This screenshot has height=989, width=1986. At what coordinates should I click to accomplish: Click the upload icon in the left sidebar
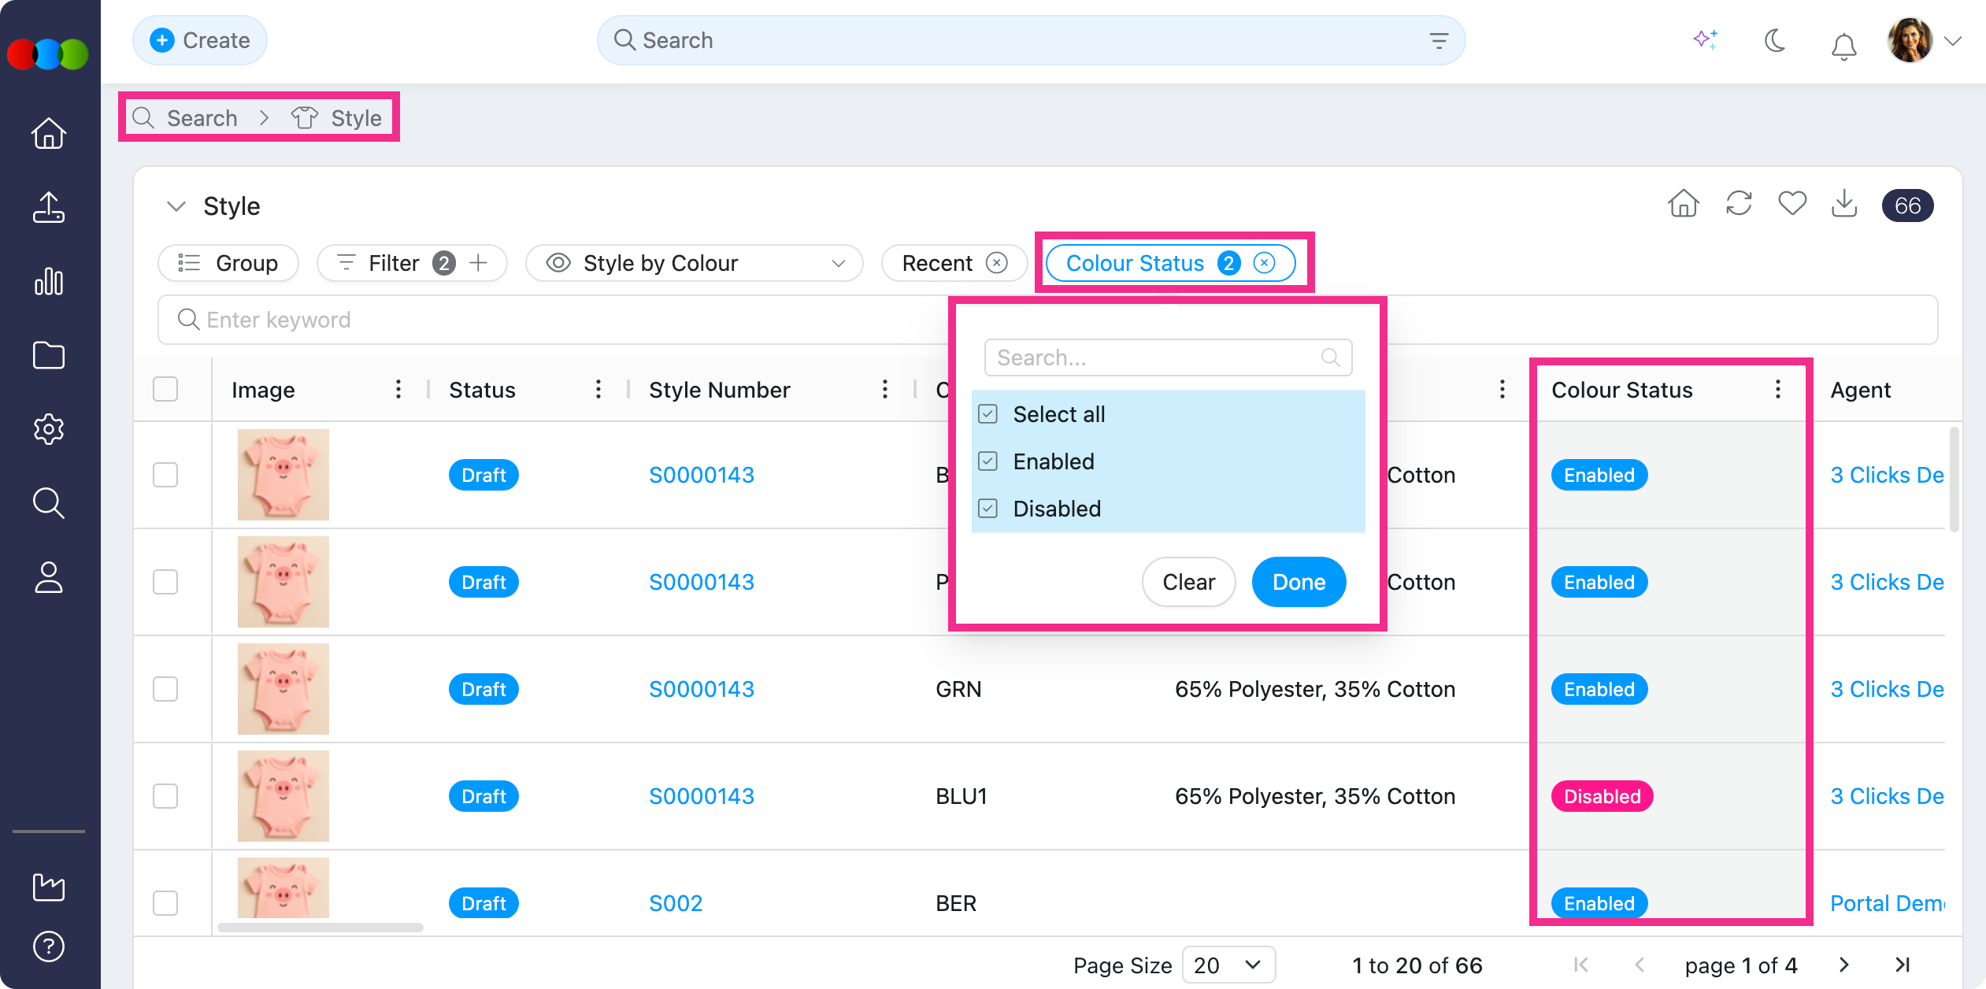click(49, 207)
